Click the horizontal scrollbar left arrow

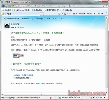tap(2, 95)
